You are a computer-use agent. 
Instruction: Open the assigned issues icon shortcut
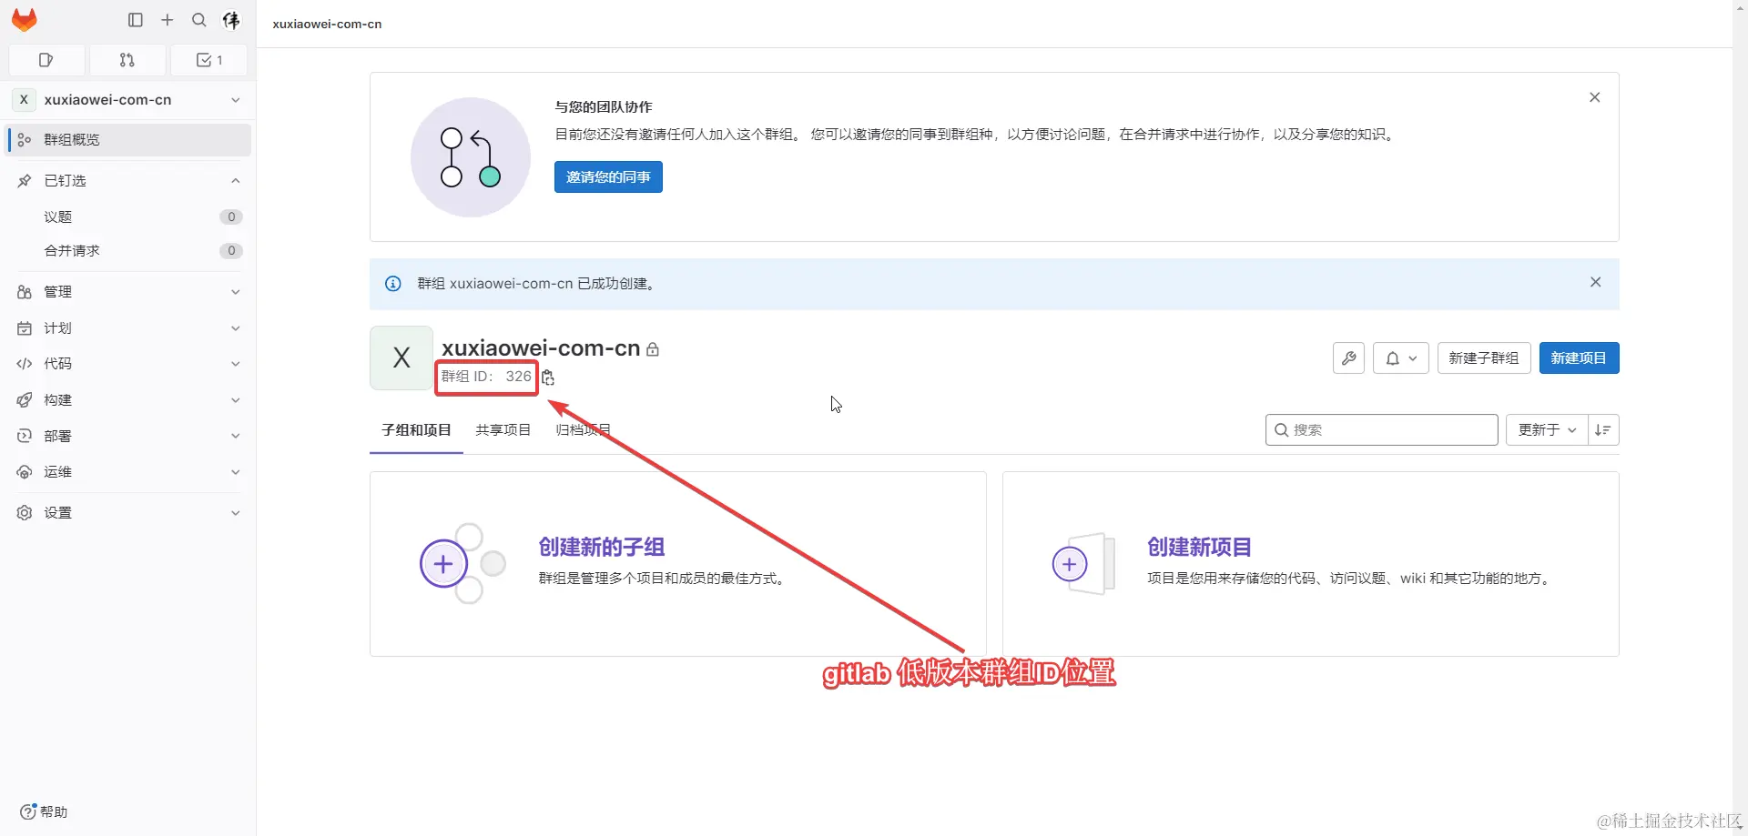(x=46, y=60)
